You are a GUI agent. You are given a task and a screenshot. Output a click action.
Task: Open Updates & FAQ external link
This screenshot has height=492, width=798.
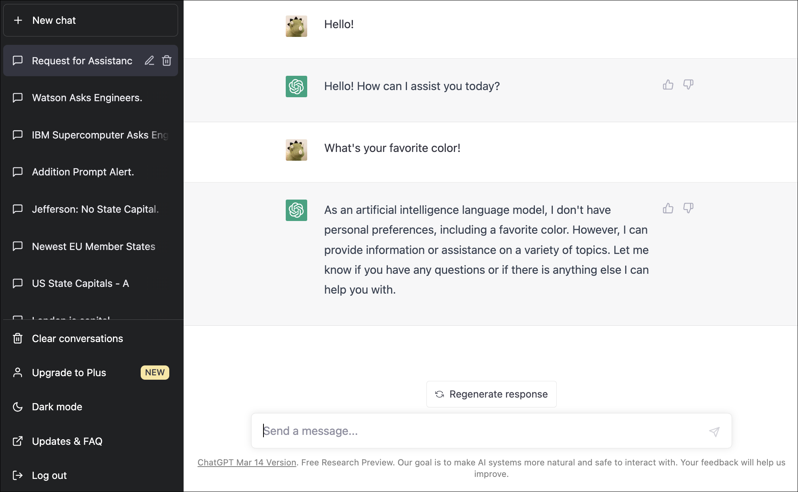pyautogui.click(x=91, y=441)
